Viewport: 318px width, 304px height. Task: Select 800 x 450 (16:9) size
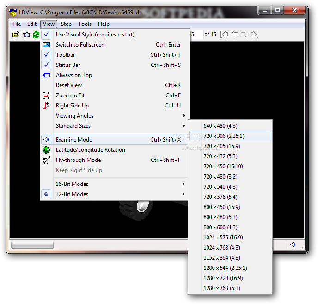point(230,207)
